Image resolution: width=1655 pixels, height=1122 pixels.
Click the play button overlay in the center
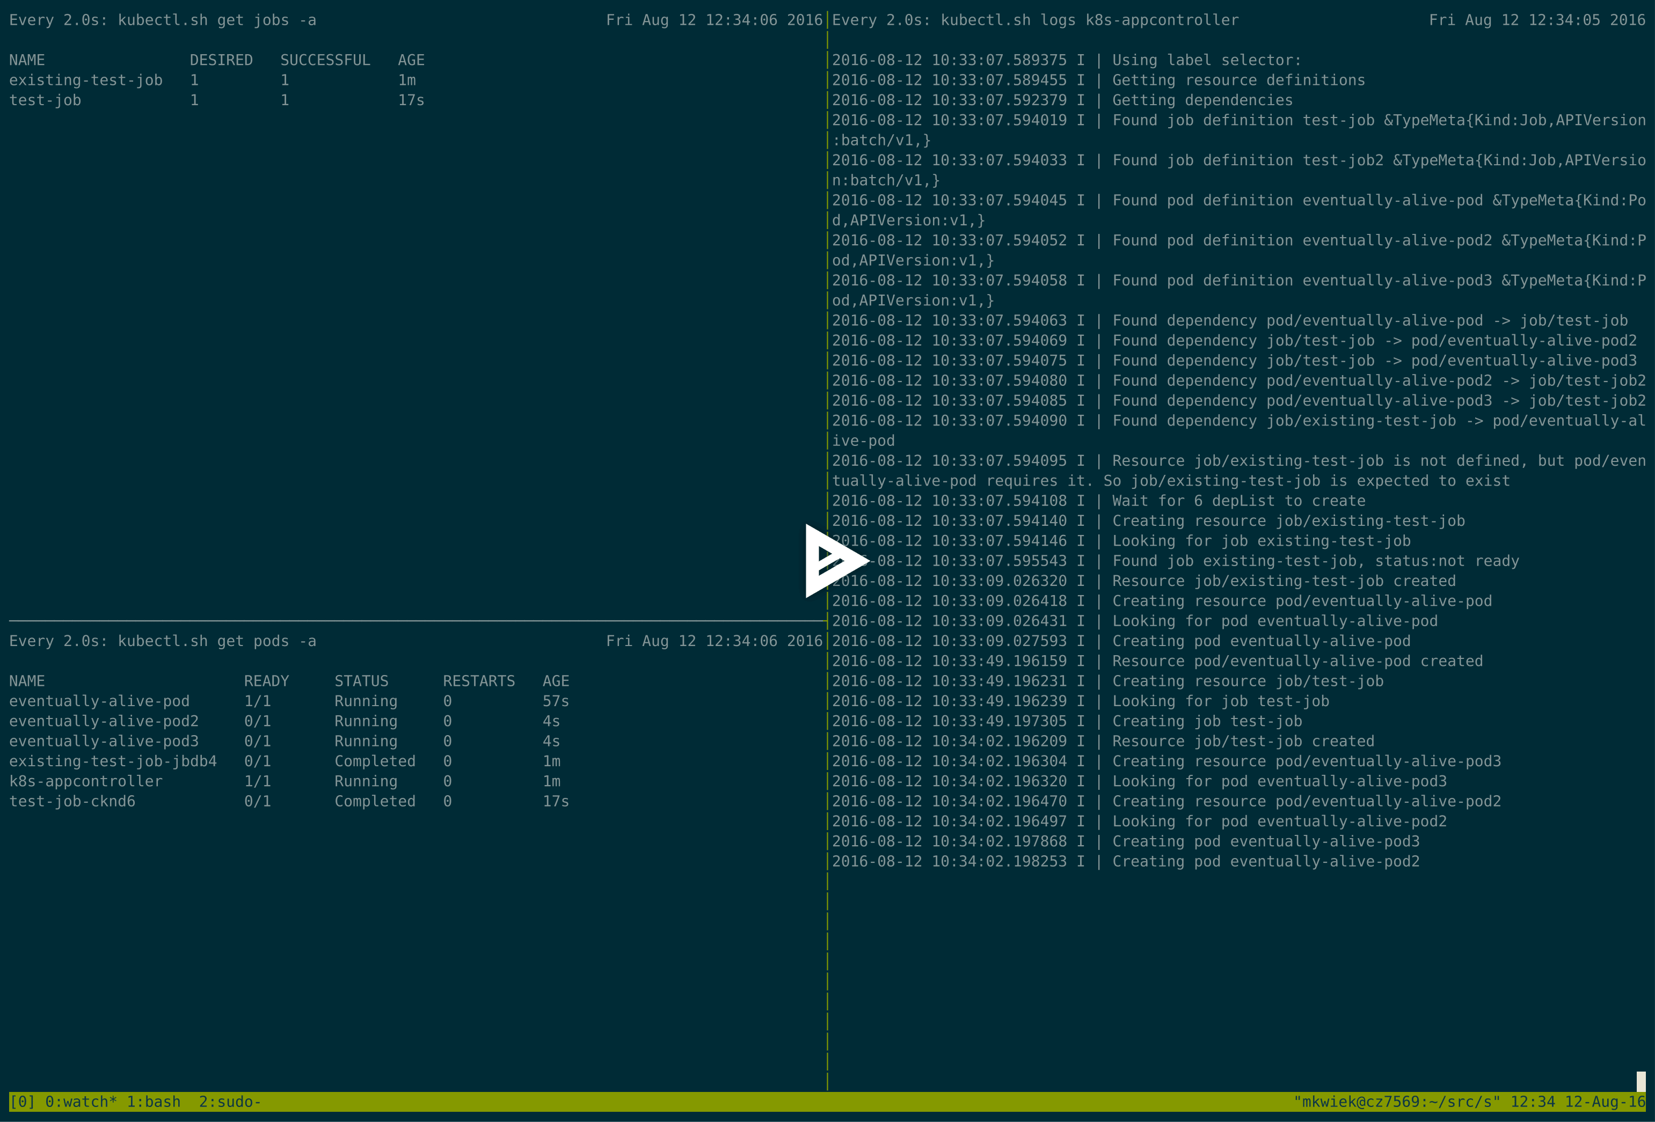coord(833,560)
